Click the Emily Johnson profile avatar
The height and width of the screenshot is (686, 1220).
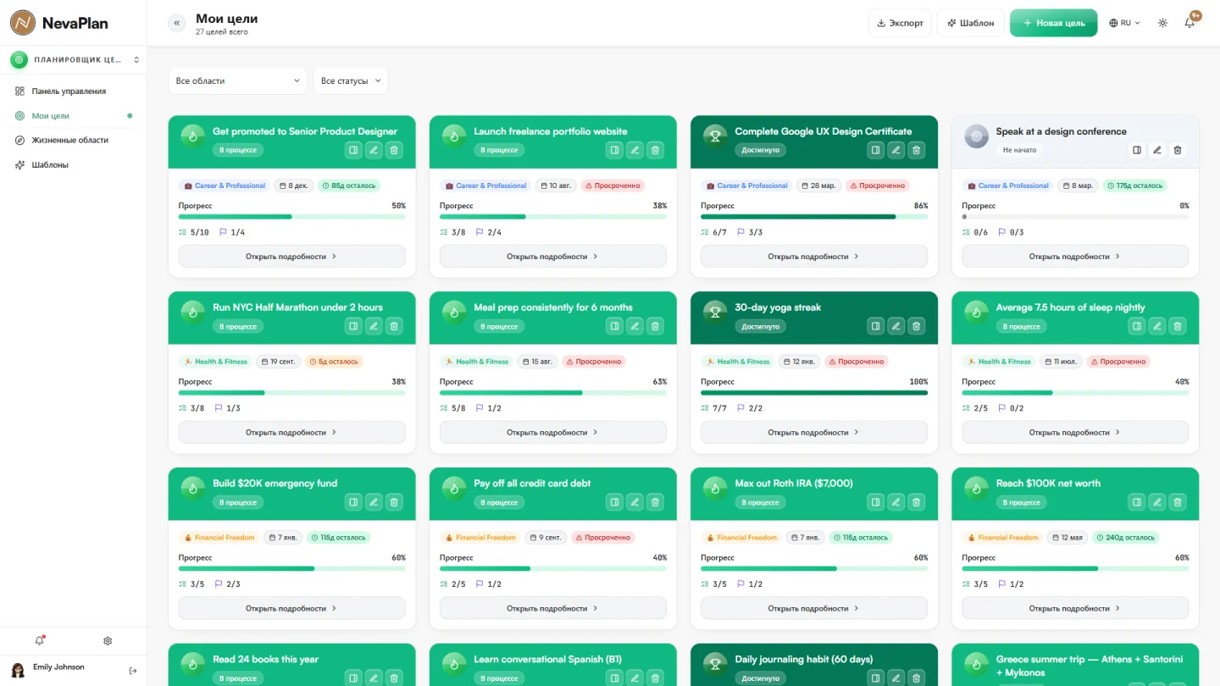(x=18, y=671)
